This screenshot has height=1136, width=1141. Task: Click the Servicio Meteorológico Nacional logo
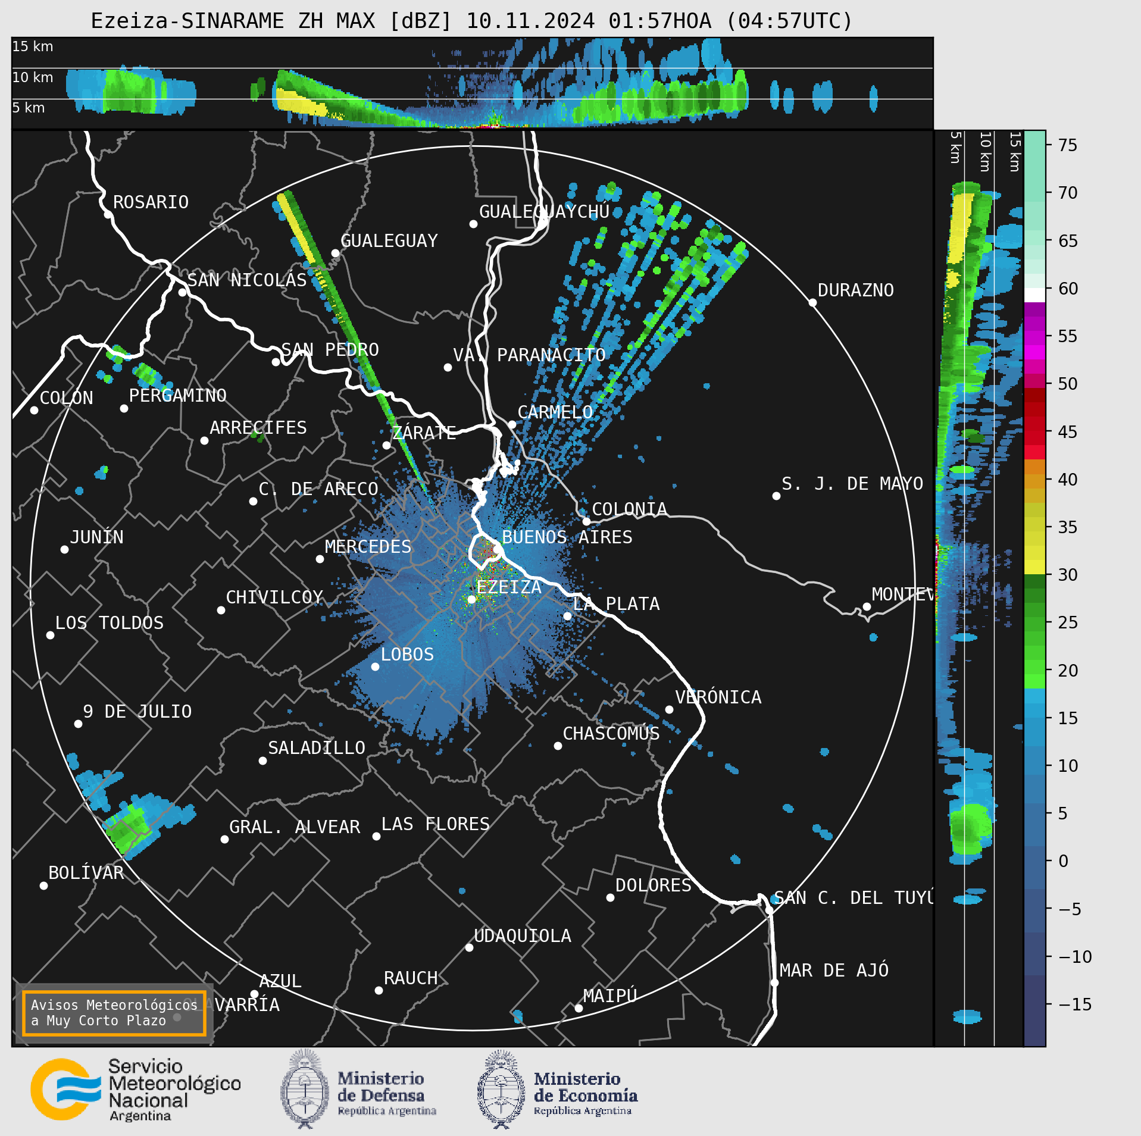[x=136, y=1090]
